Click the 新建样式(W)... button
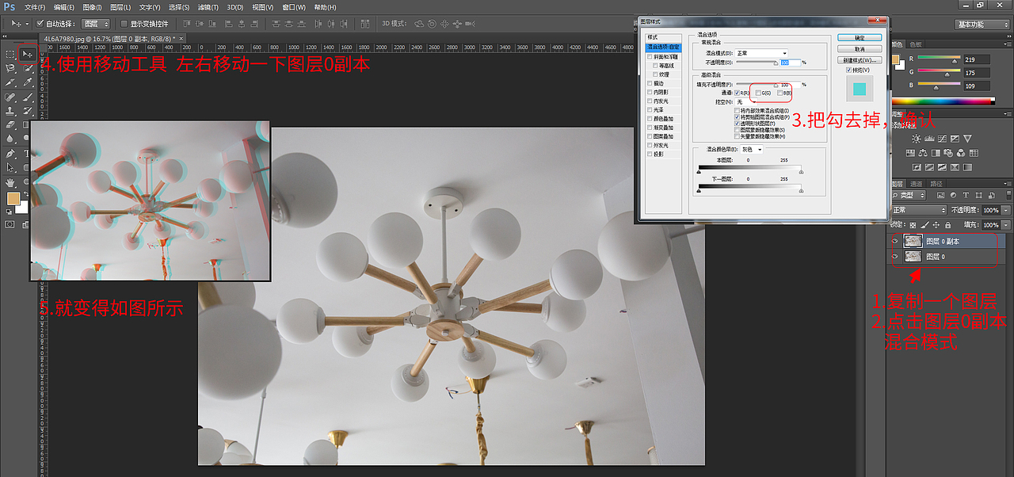 point(860,60)
